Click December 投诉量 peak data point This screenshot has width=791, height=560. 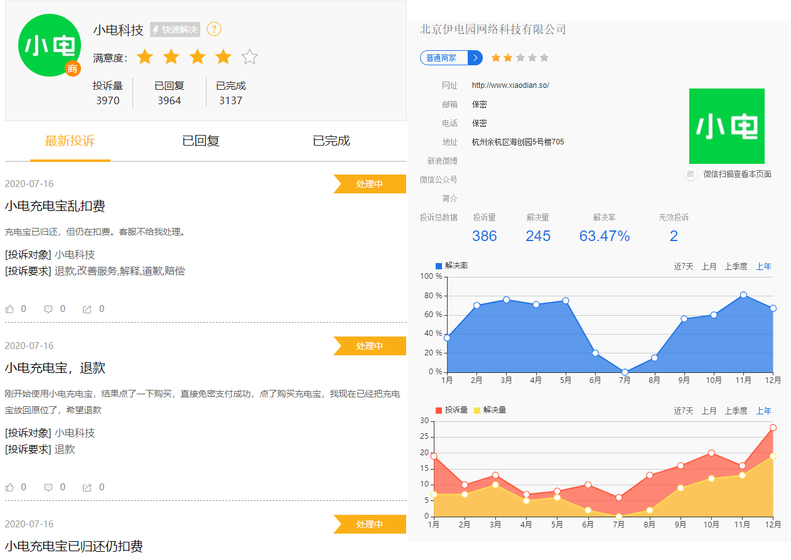point(773,428)
